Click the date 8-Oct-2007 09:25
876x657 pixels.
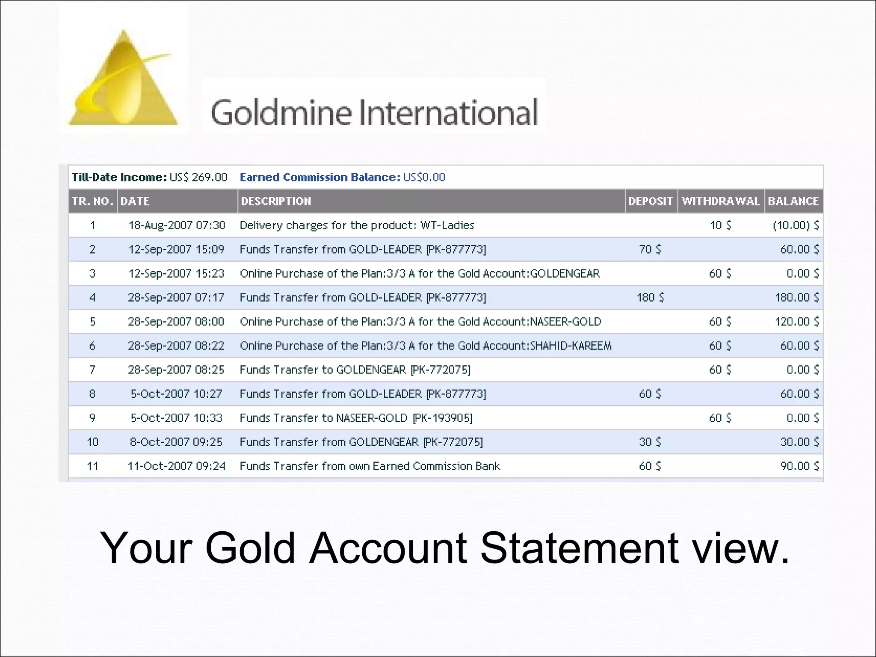point(176,442)
